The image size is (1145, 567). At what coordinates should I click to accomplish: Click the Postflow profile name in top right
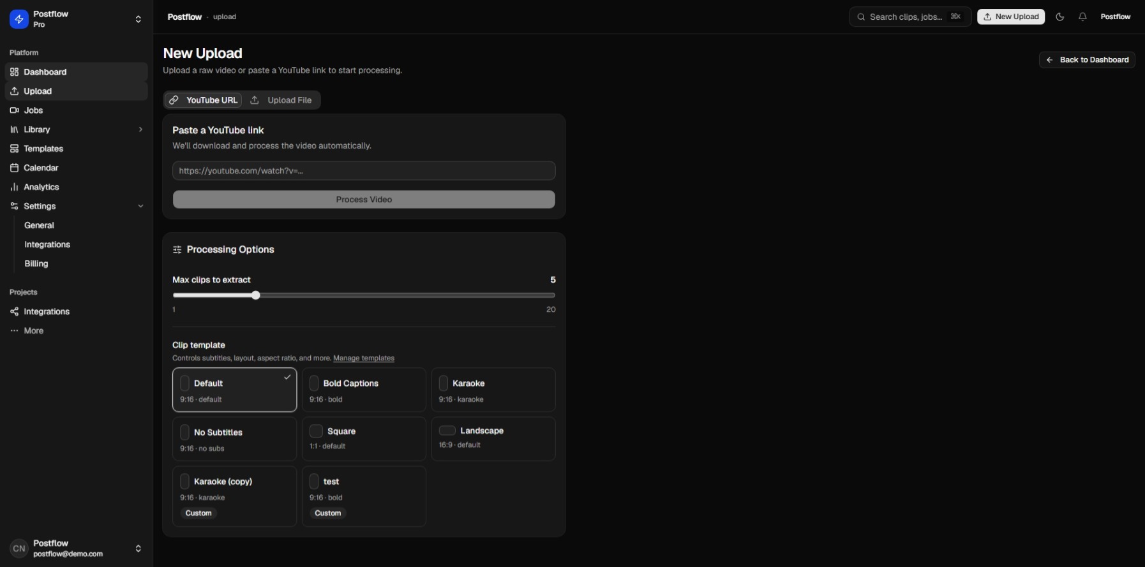1116,17
